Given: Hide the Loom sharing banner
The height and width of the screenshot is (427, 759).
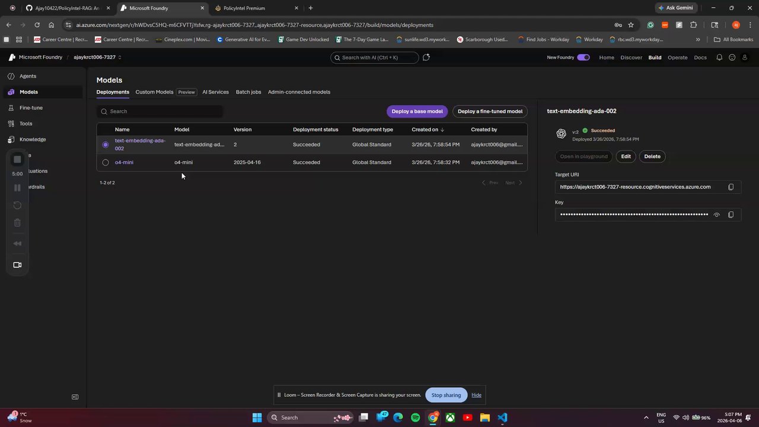Looking at the screenshot, I should click(476, 395).
